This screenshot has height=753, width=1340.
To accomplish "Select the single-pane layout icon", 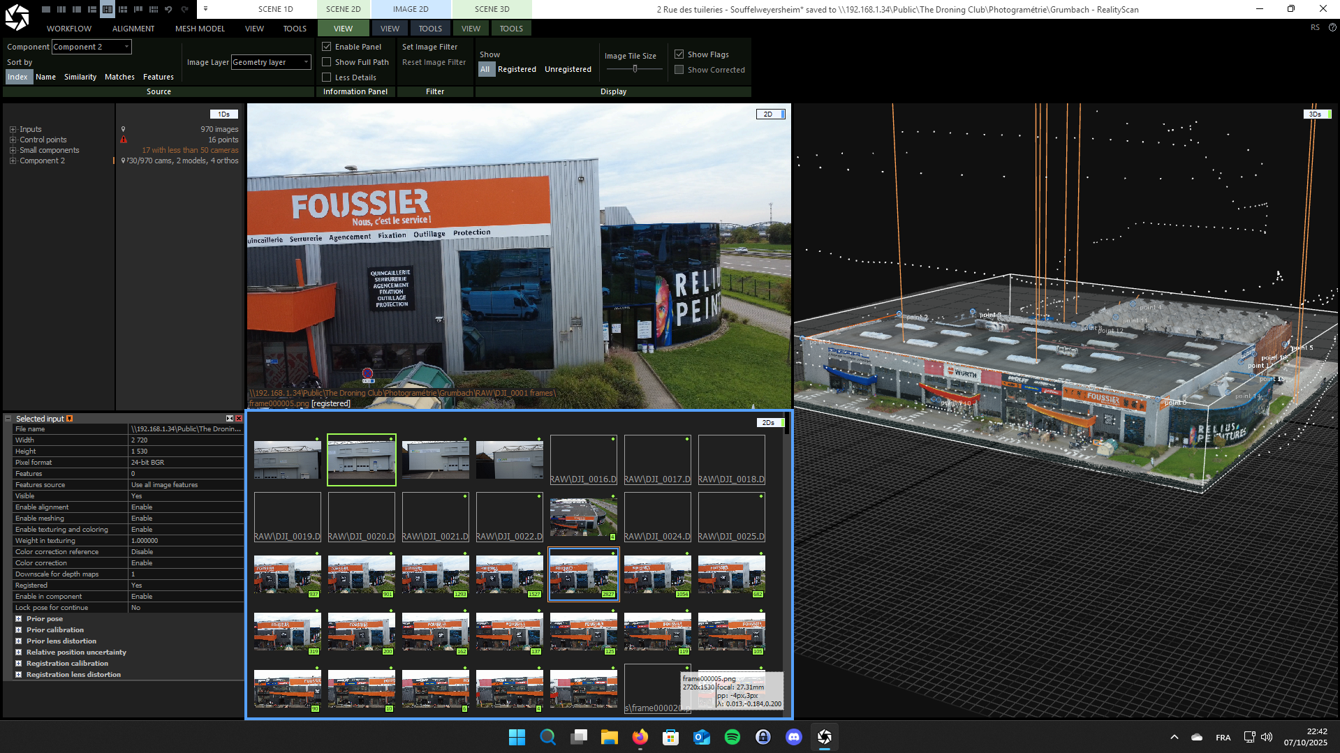I will tap(46, 9).
